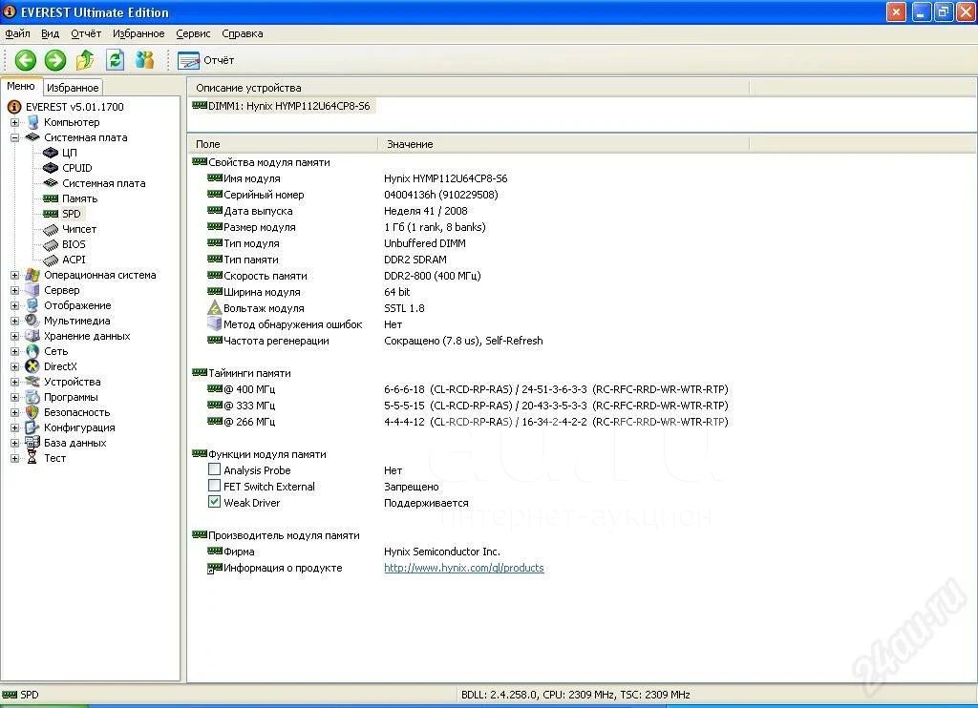Click the Сеть network icon
Screen dimensions: 978x708
click(x=32, y=351)
